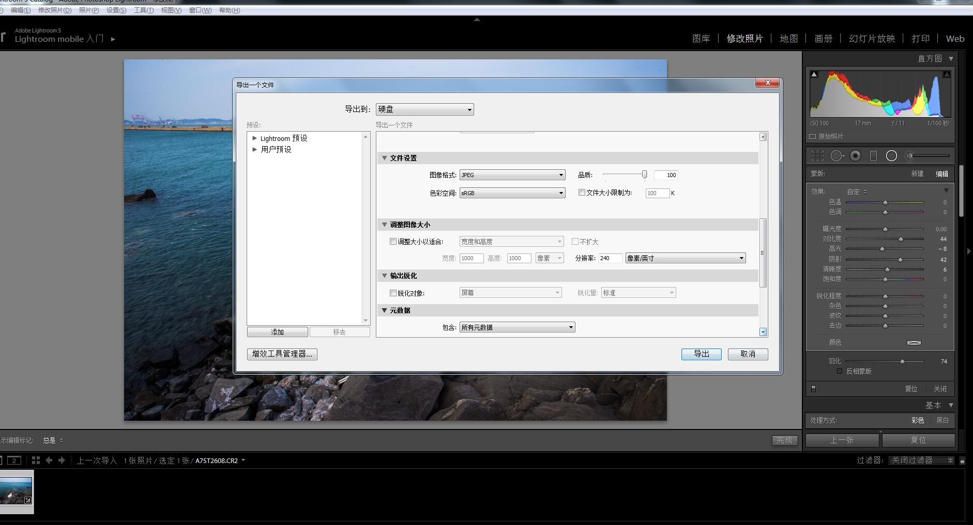The image size is (973, 525).
Task: Switch to the 图库 module
Action: pos(701,39)
